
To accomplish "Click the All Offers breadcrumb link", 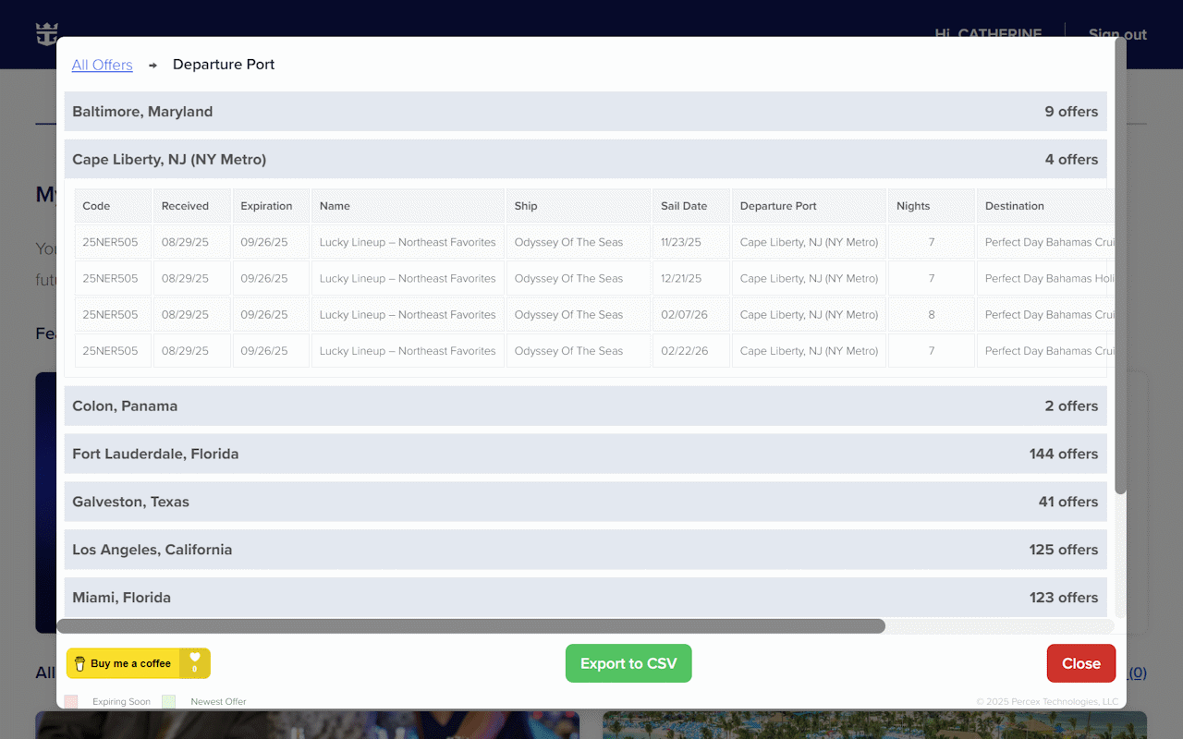I will point(102,65).
